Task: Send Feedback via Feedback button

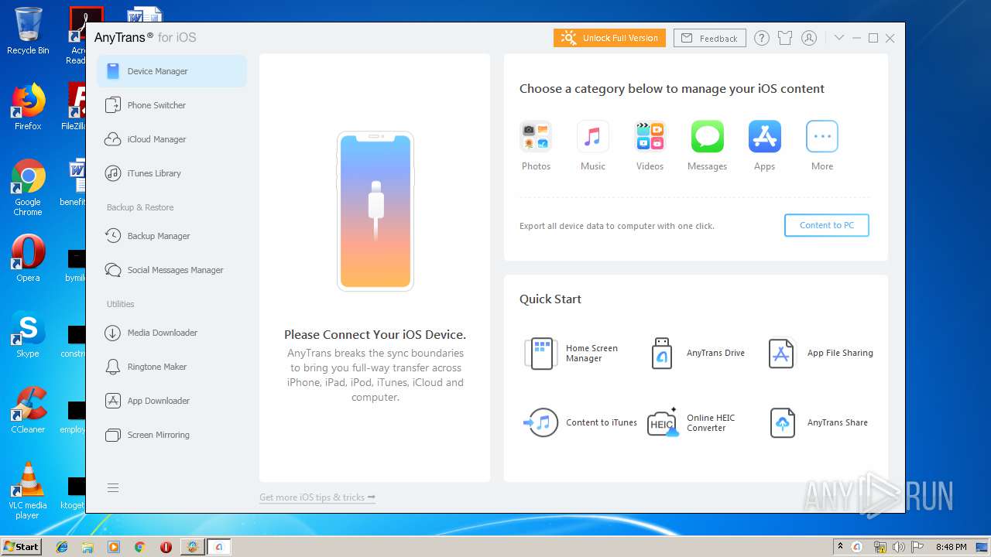Action: pyautogui.click(x=710, y=38)
